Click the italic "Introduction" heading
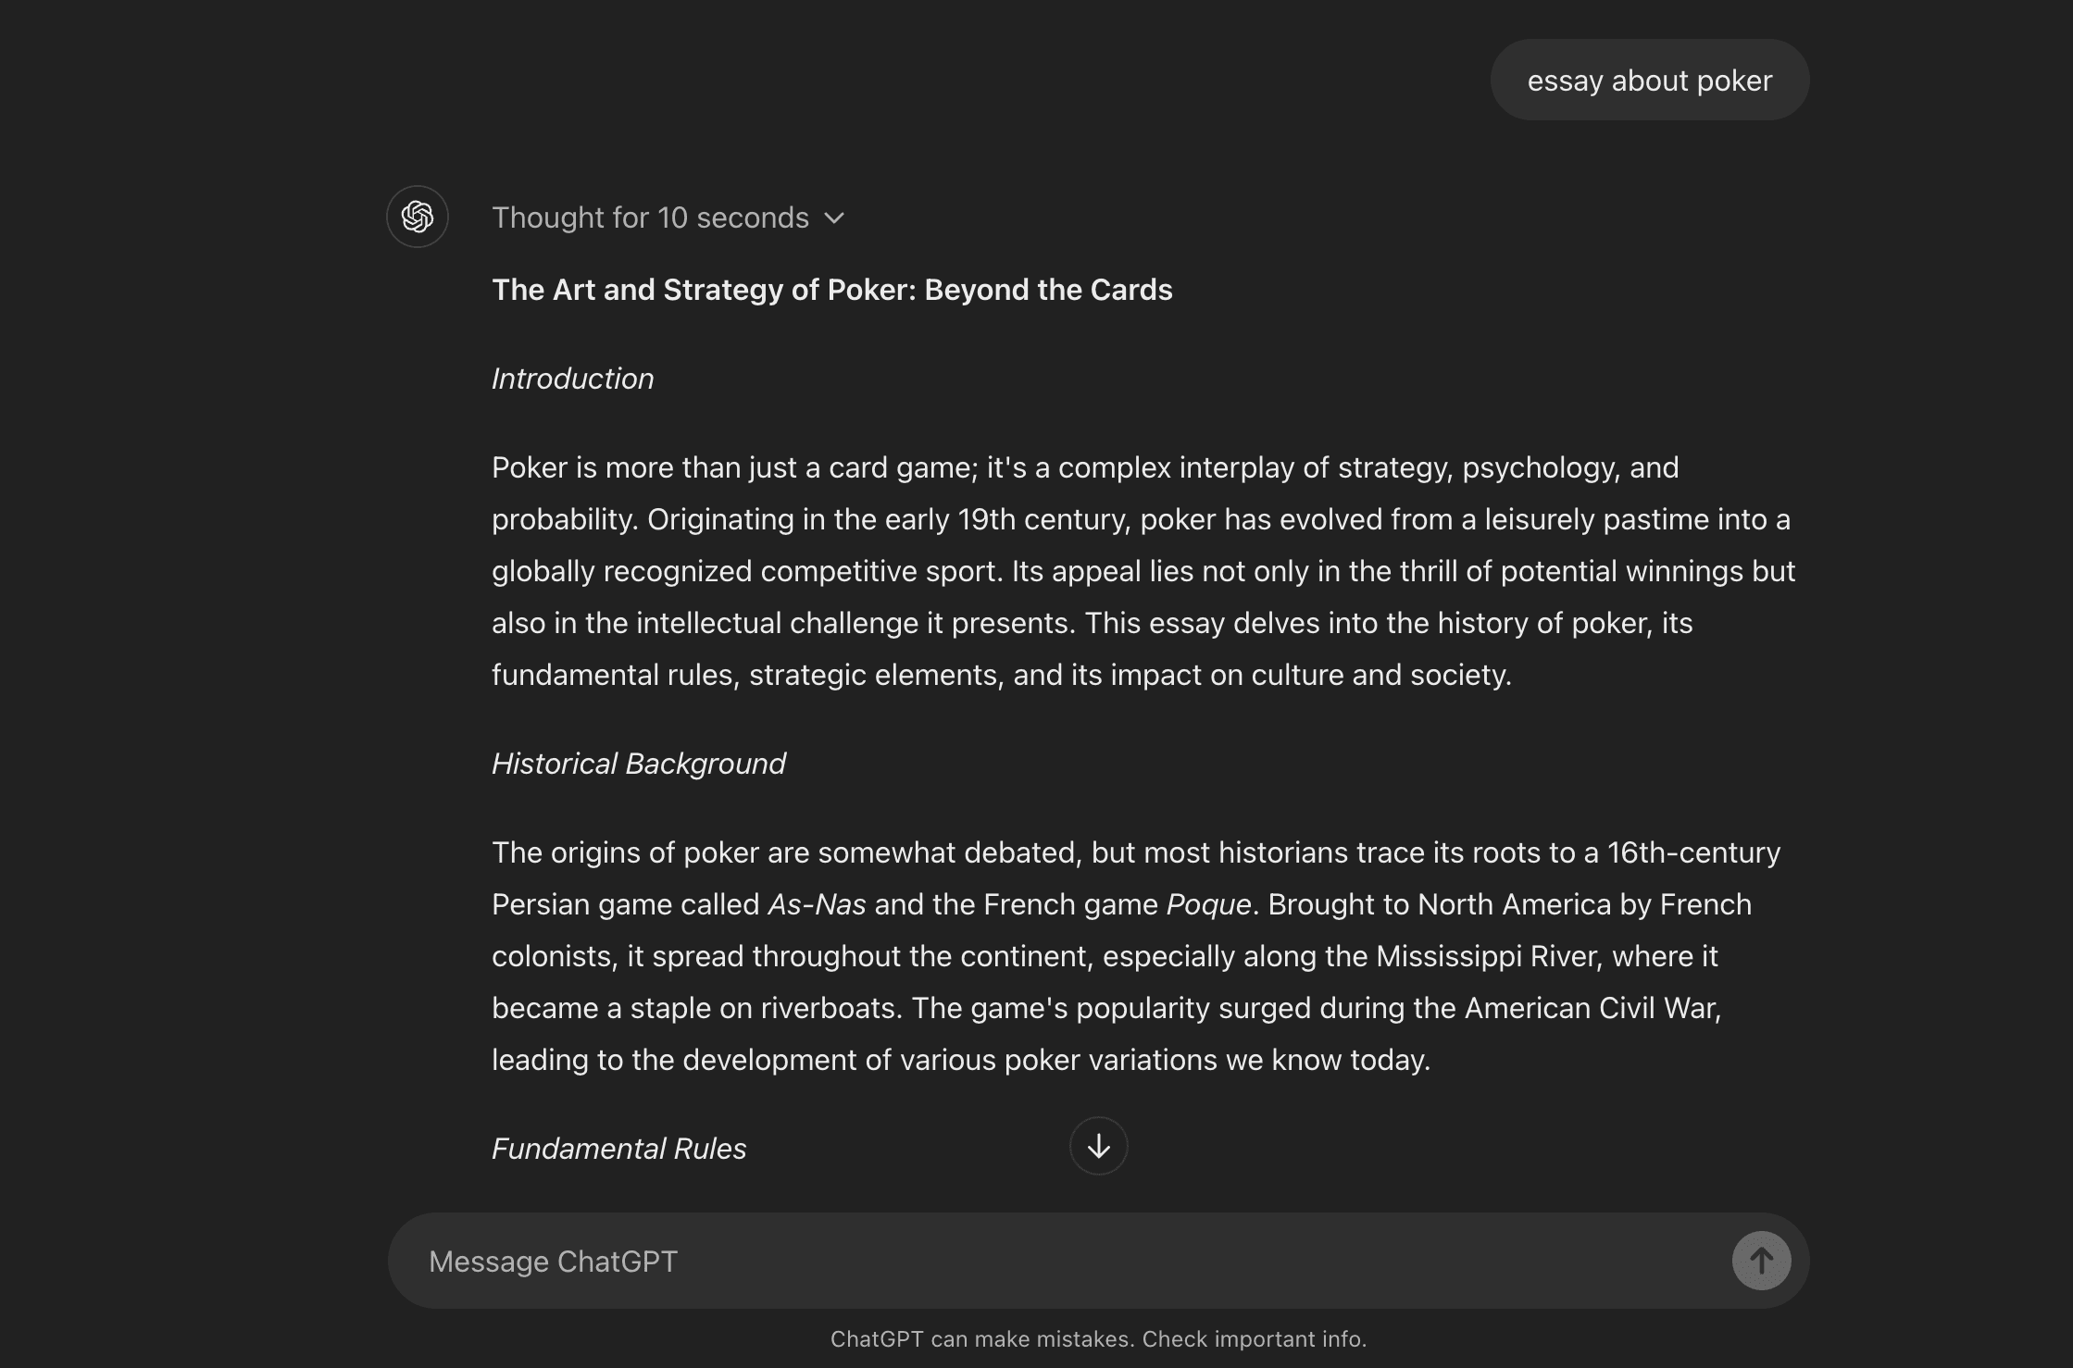Screen dimensions: 2073x1368 pyautogui.click(x=572, y=379)
